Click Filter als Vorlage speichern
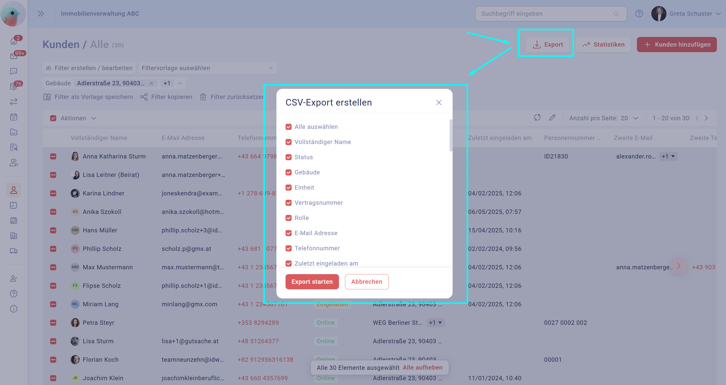Viewport: 726px width, 385px height. (x=88, y=97)
